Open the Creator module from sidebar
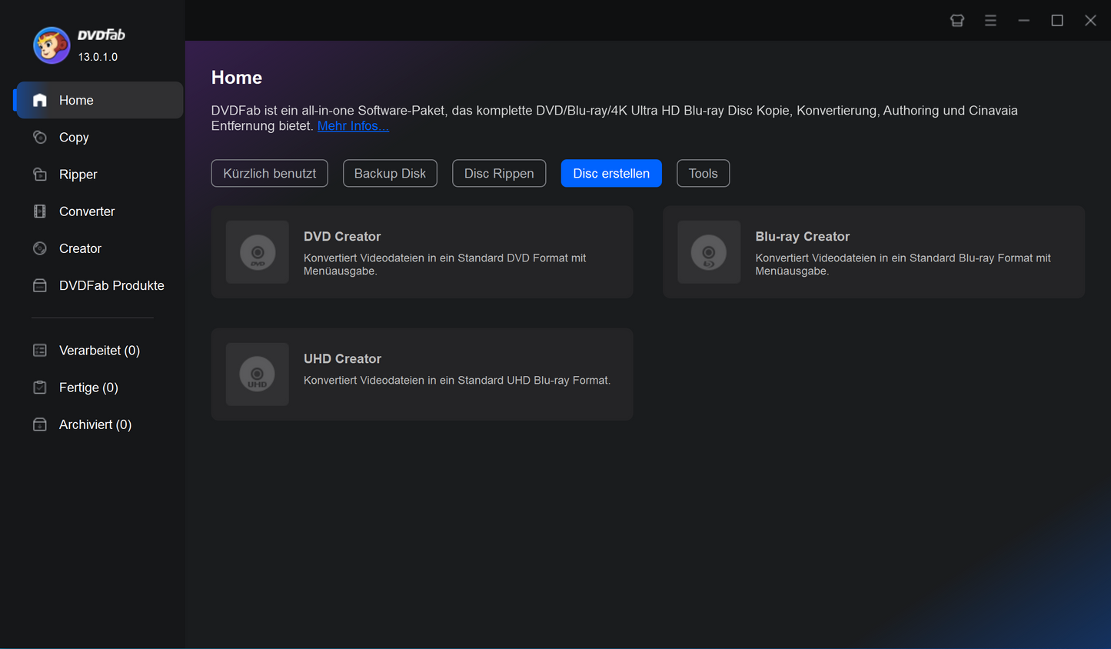The height and width of the screenshot is (649, 1111). pyautogui.click(x=80, y=248)
